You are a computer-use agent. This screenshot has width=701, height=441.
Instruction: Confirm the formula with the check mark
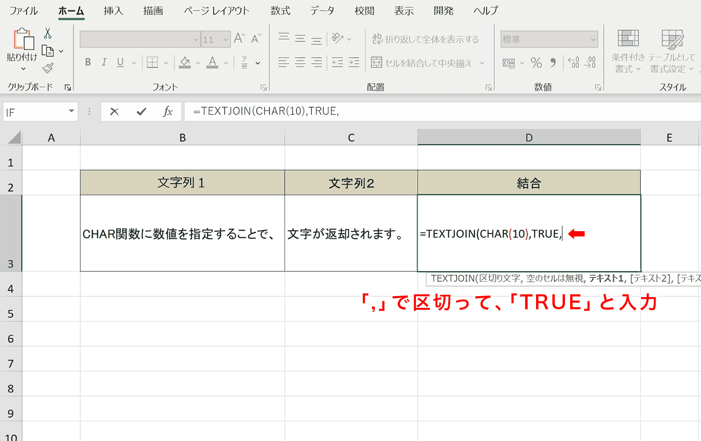141,112
